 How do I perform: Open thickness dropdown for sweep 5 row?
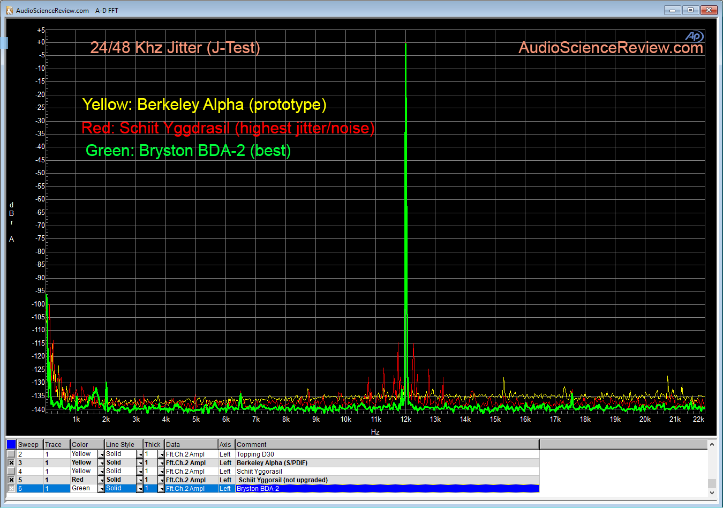click(x=161, y=480)
